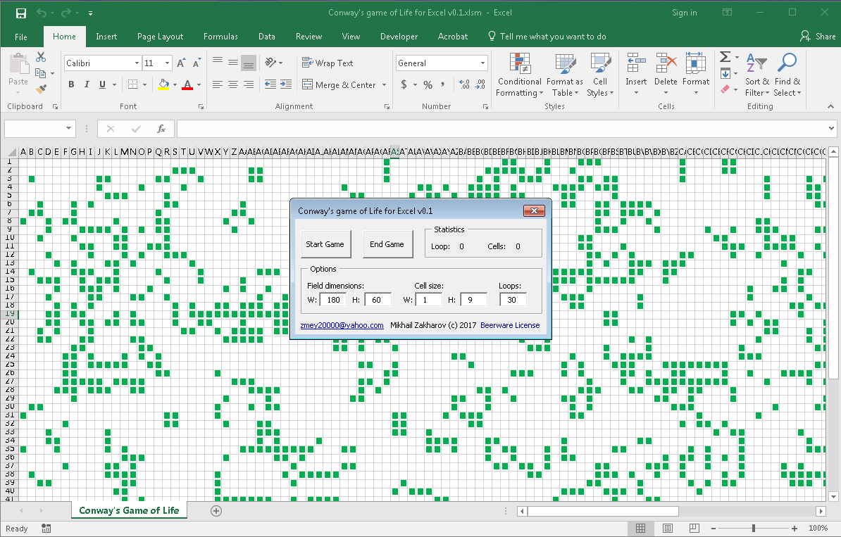Apply red font color
This screenshot has width=841, height=537.
click(x=187, y=84)
